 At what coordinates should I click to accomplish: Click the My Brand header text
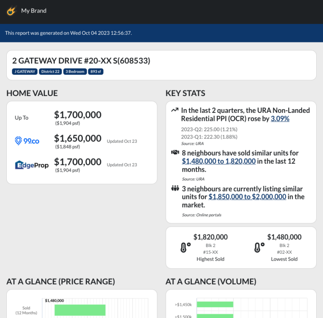(34, 11)
